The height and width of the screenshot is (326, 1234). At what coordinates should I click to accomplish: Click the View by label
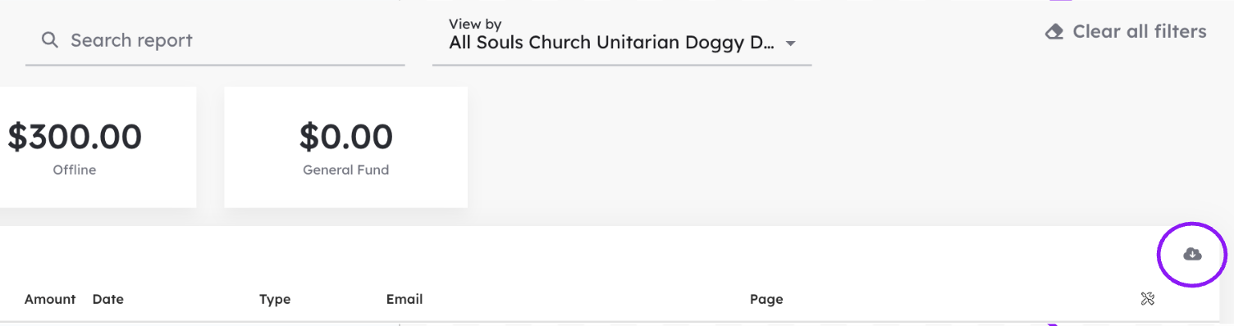point(475,24)
